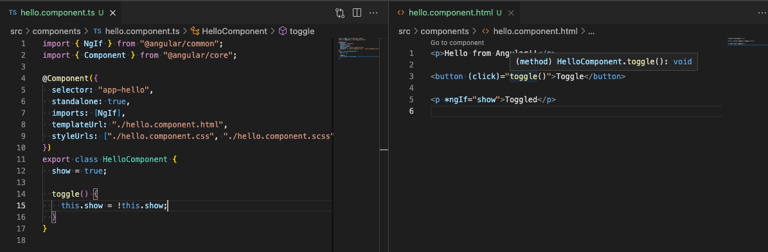Open hello.component.html breadcrumb segment
The width and height of the screenshot is (768, 252).
point(535,31)
